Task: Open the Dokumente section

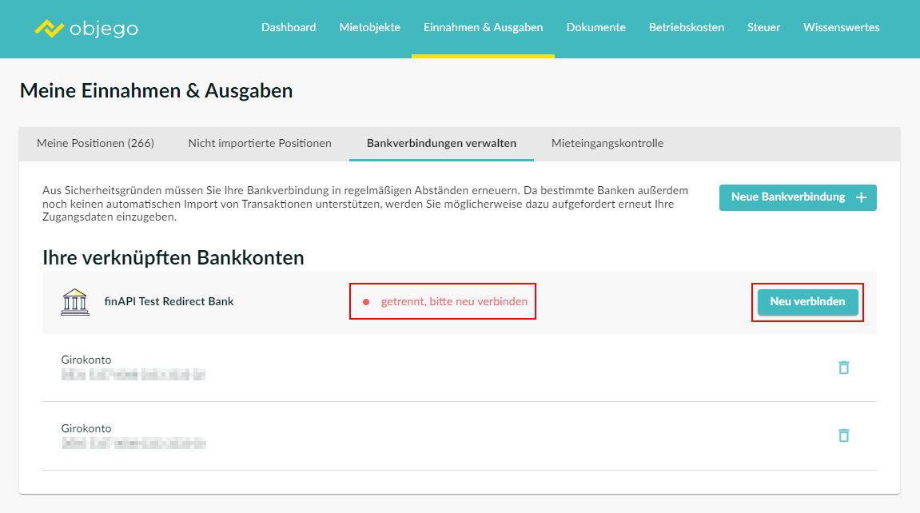Action: click(x=595, y=27)
